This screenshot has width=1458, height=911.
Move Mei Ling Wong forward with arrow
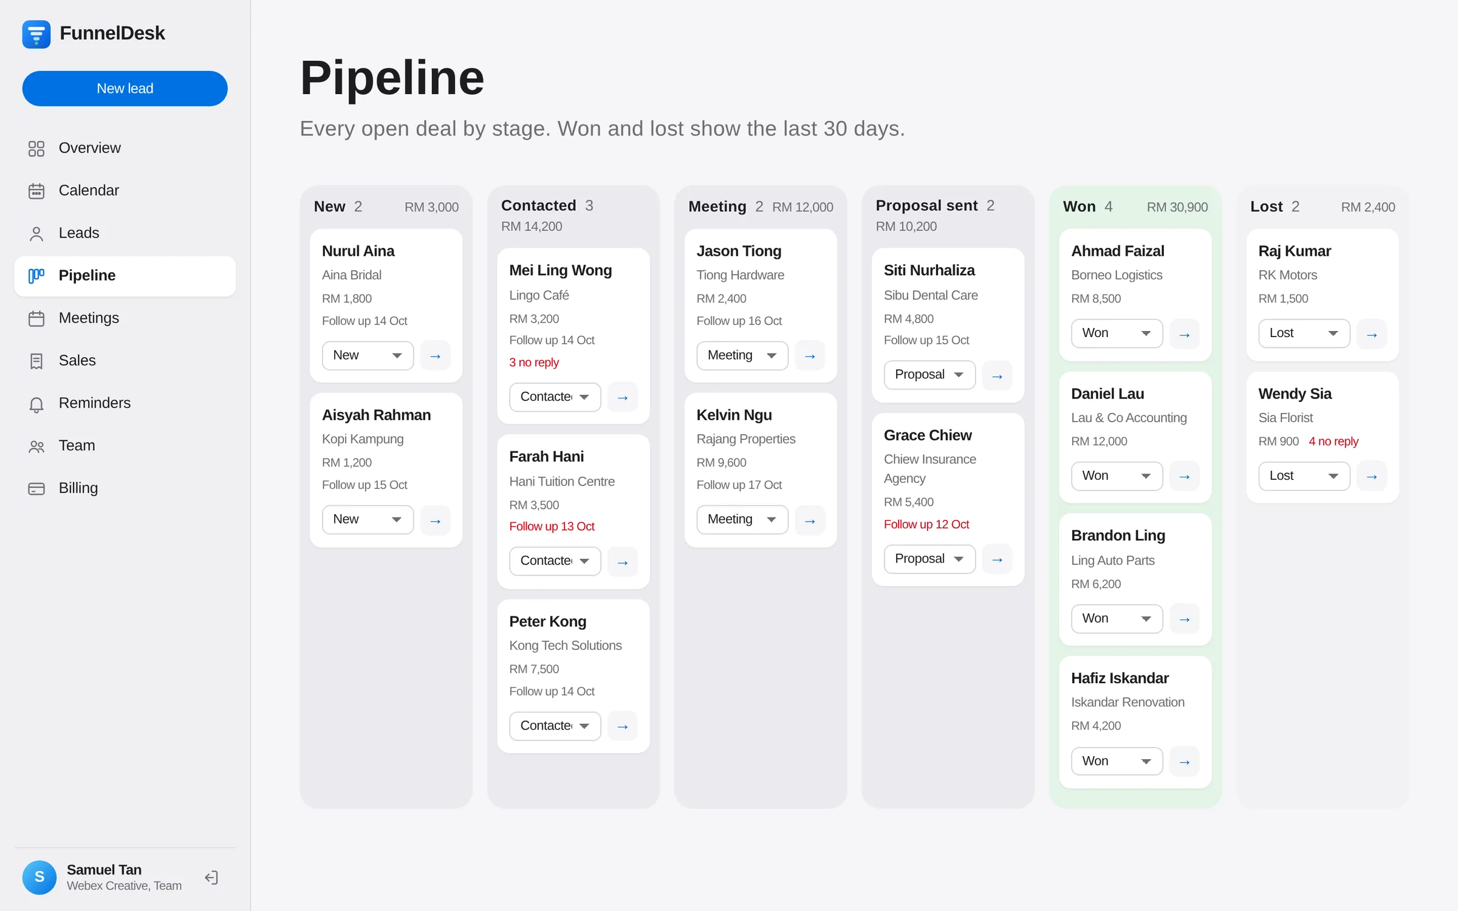point(623,397)
